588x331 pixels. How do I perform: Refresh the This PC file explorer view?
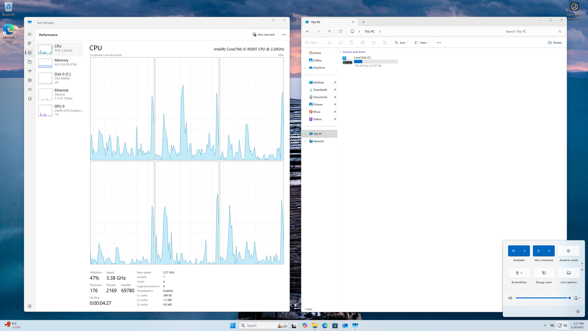[340, 32]
